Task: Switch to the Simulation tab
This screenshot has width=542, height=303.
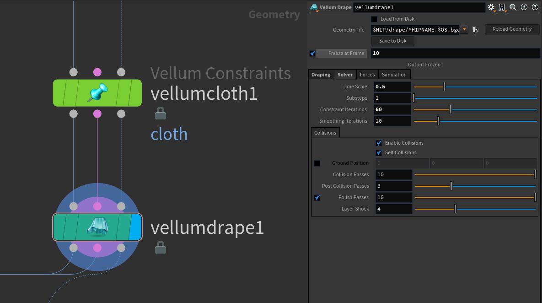Action: coord(394,74)
